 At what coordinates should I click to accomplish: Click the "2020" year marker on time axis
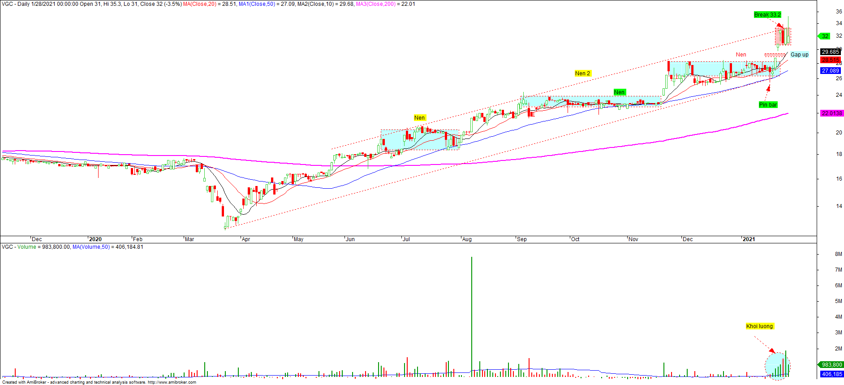95,239
